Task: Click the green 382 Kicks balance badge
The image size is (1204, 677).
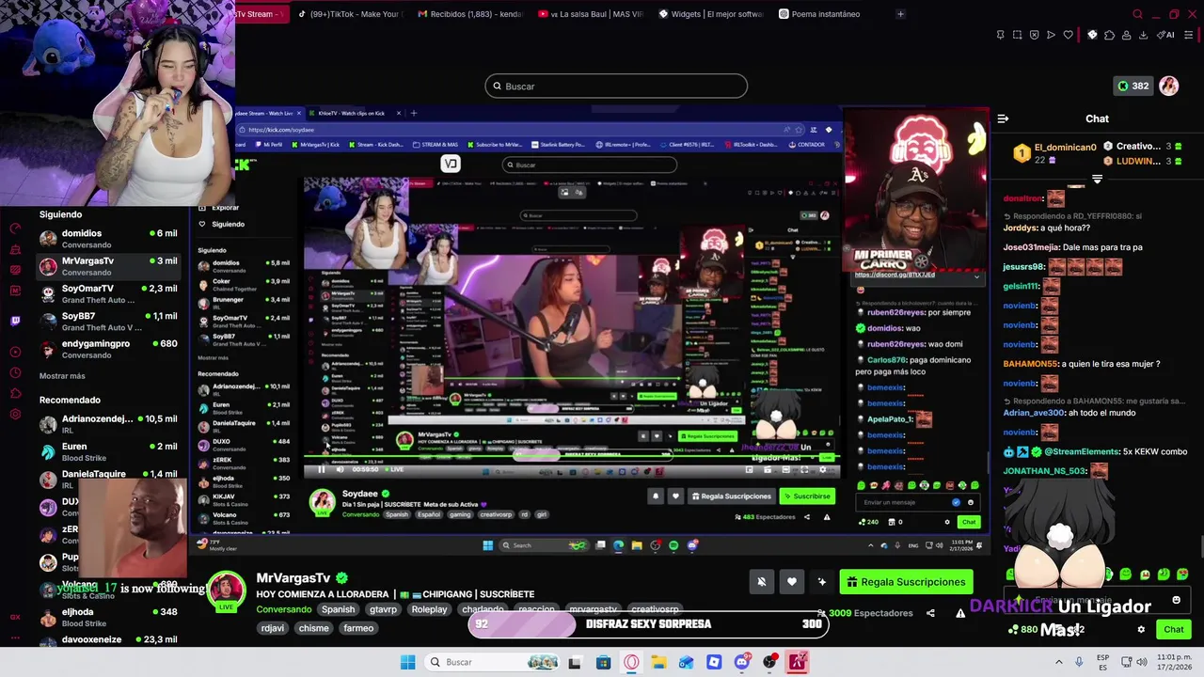Action: pyautogui.click(x=1133, y=86)
